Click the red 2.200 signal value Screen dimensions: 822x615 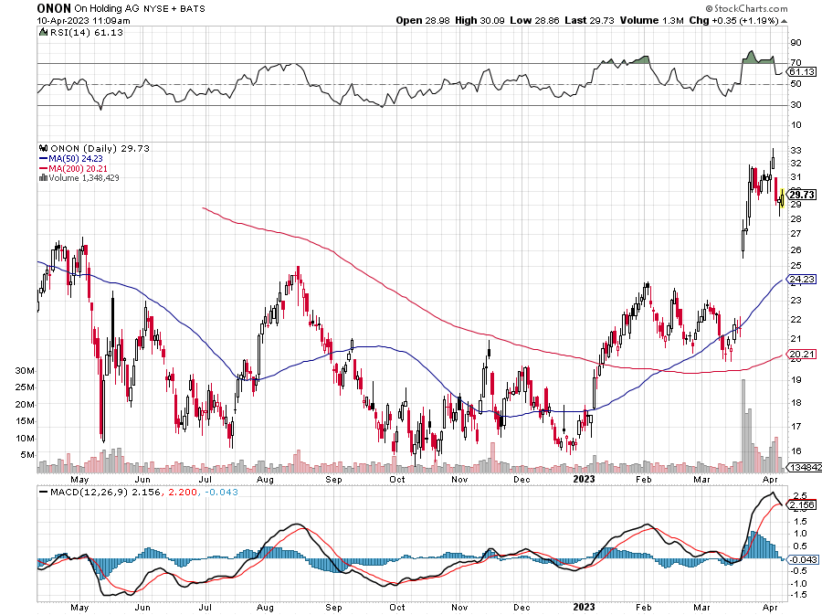pyautogui.click(x=182, y=493)
